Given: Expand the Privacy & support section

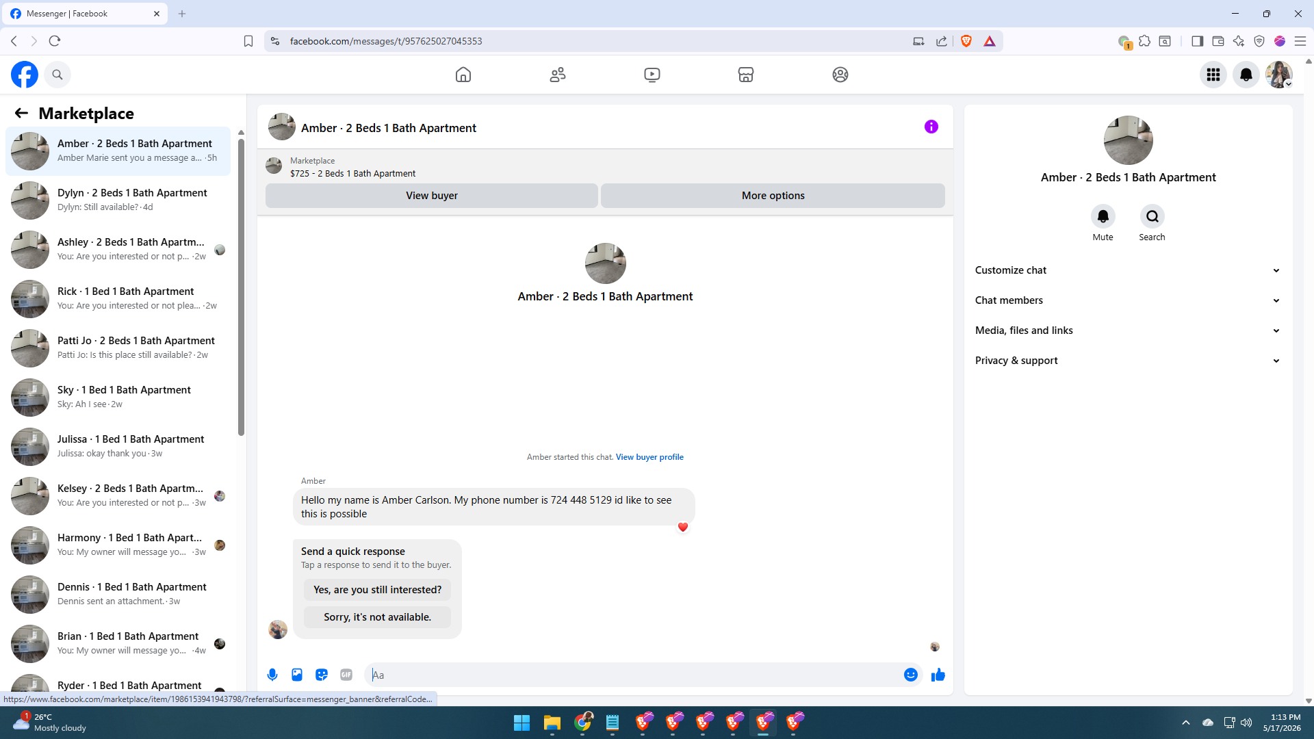Looking at the screenshot, I should point(1128,361).
